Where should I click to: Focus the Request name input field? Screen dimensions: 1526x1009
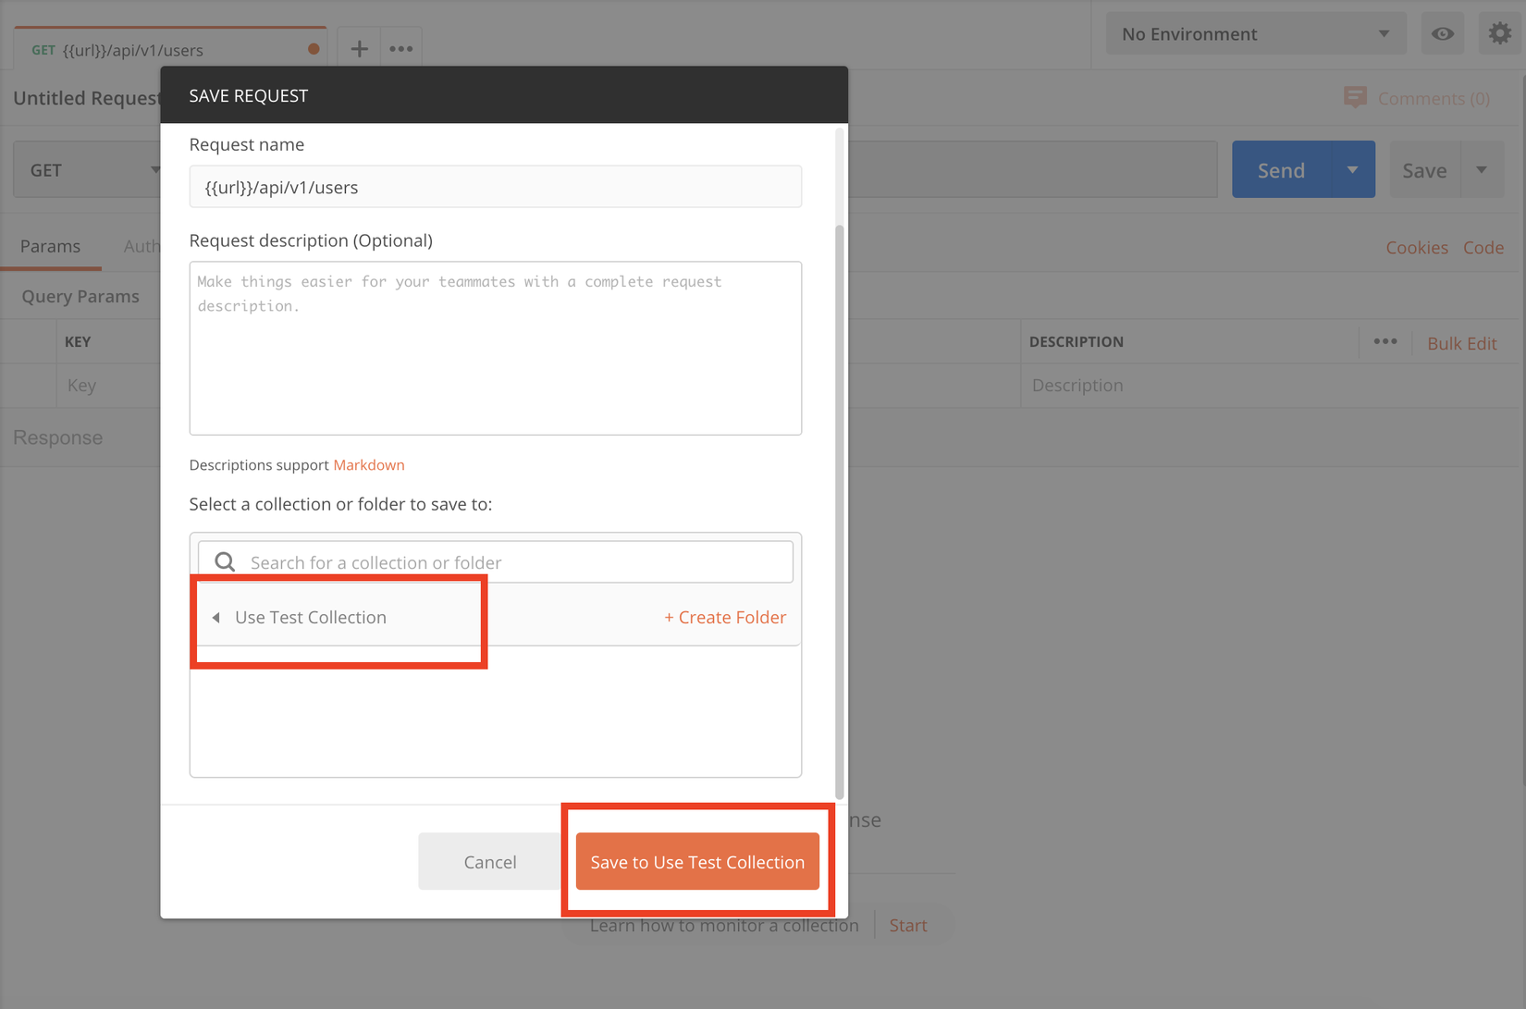click(x=495, y=188)
